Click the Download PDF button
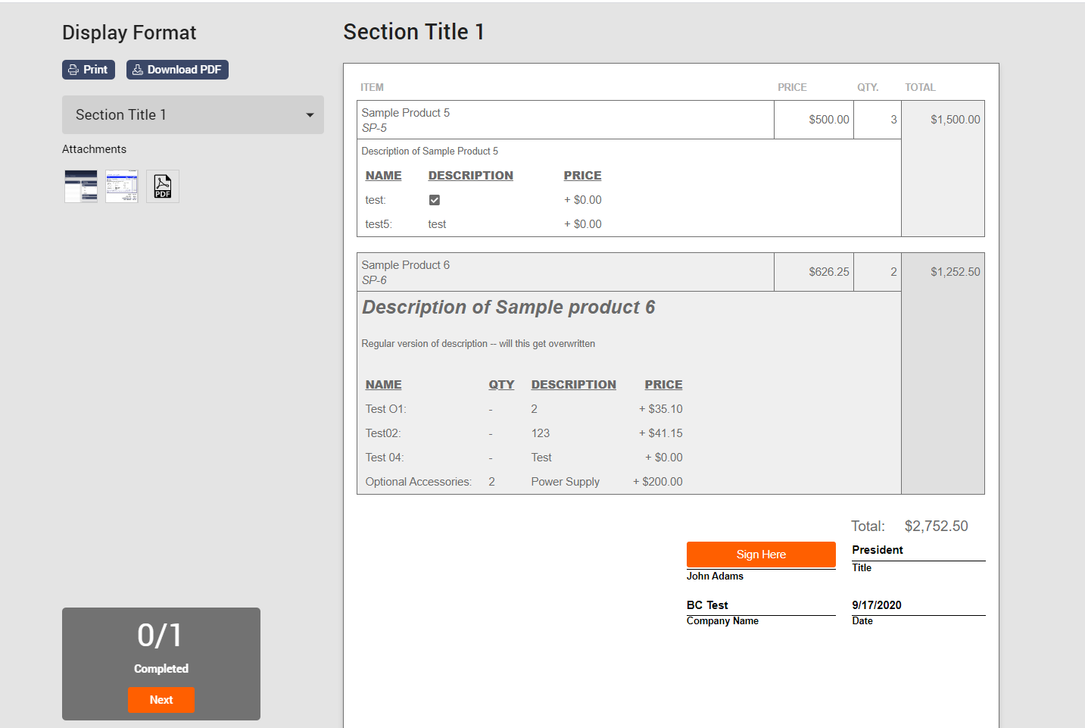 (x=177, y=70)
